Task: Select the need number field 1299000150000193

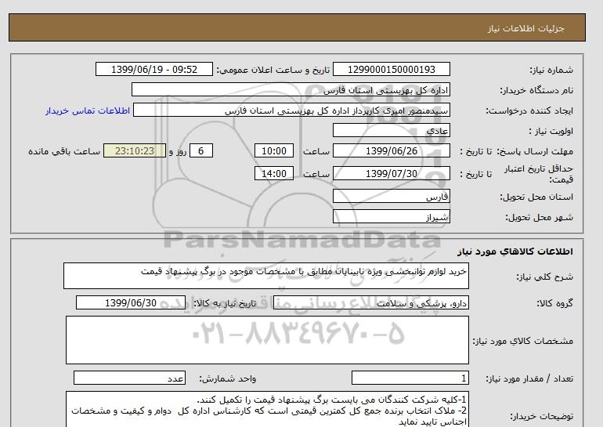Action: click(x=391, y=69)
